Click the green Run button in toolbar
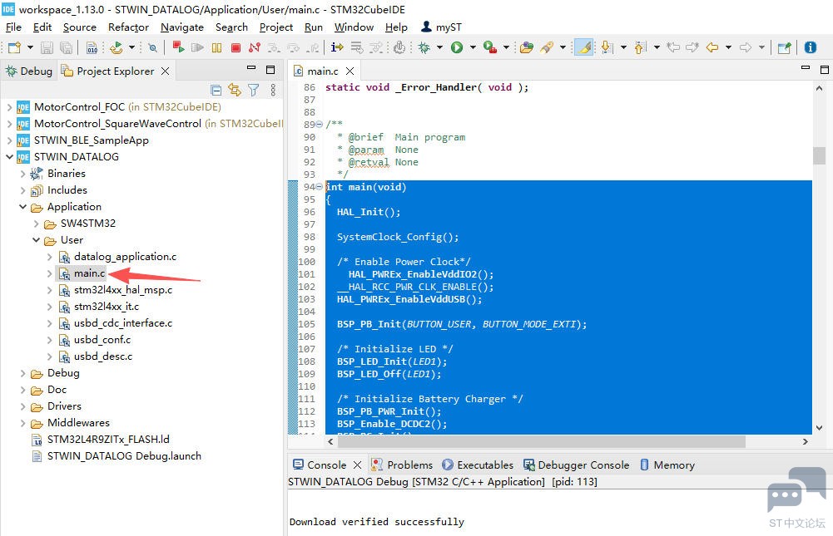This screenshot has height=536, width=833. [457, 48]
